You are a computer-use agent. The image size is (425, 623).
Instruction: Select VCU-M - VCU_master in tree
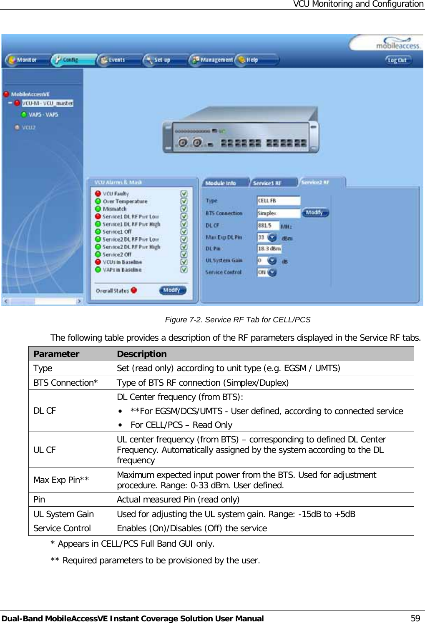point(48,103)
